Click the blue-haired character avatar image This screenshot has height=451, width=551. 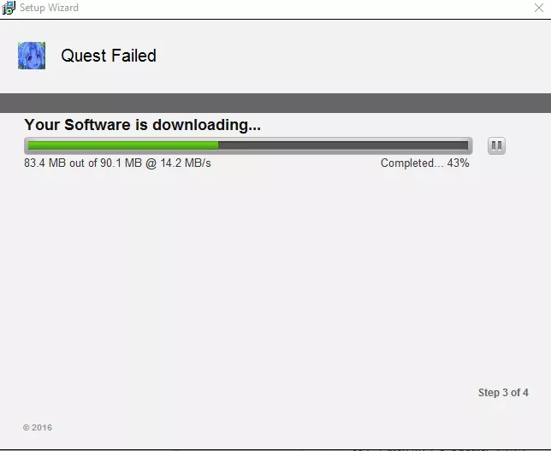click(x=32, y=56)
